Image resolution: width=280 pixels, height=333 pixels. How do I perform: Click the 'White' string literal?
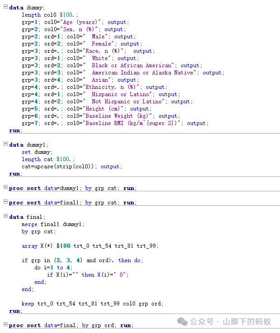click(97, 58)
